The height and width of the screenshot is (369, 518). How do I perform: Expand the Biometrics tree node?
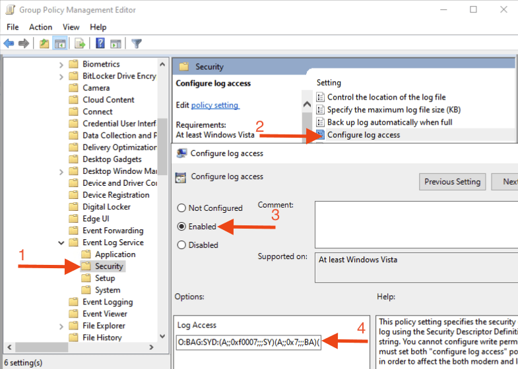pyautogui.click(x=61, y=65)
